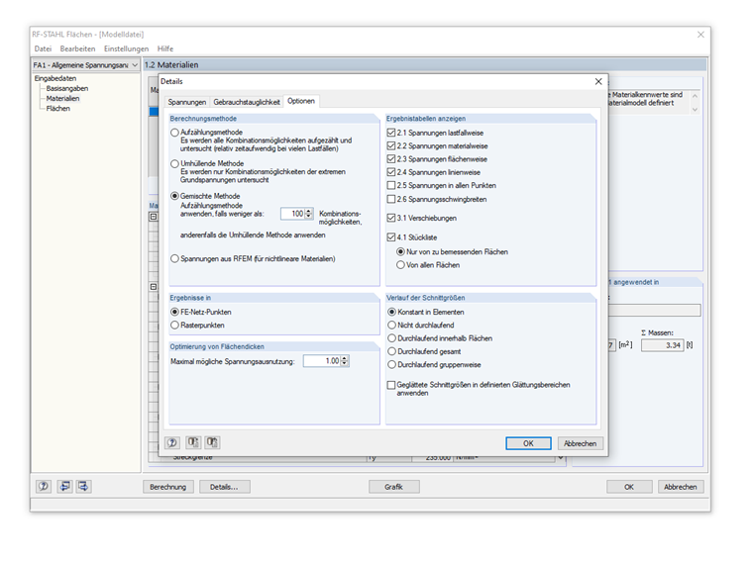Enable 2.5 Spannungen in allen Punkten
The width and height of the screenshot is (753, 564).
point(391,185)
